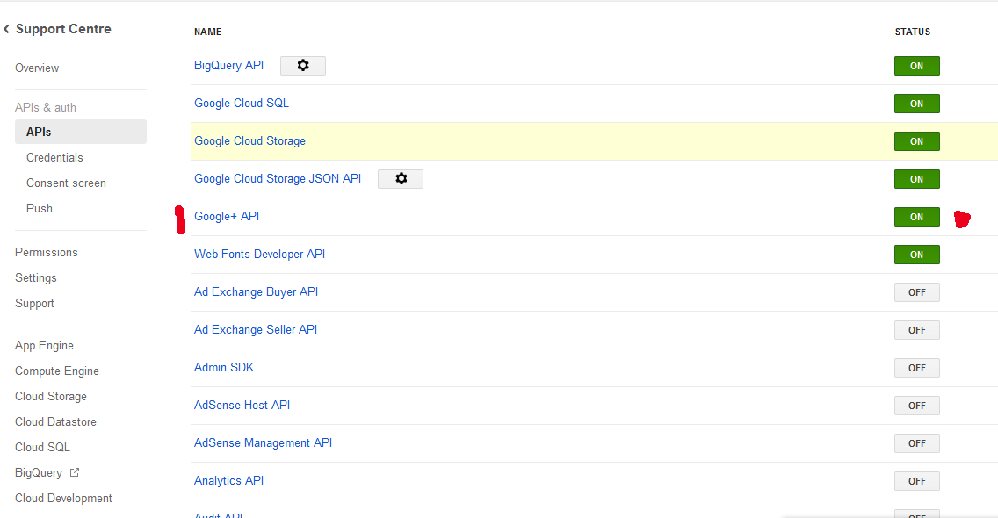Open the Web Fonts Developer API link
The width and height of the screenshot is (998, 518).
tap(259, 255)
